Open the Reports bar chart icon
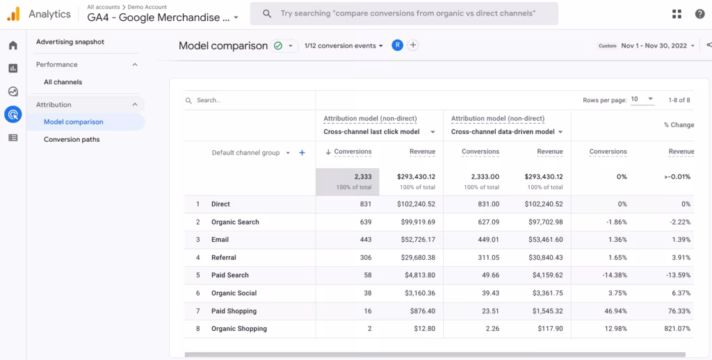The image size is (712, 360). tap(13, 69)
